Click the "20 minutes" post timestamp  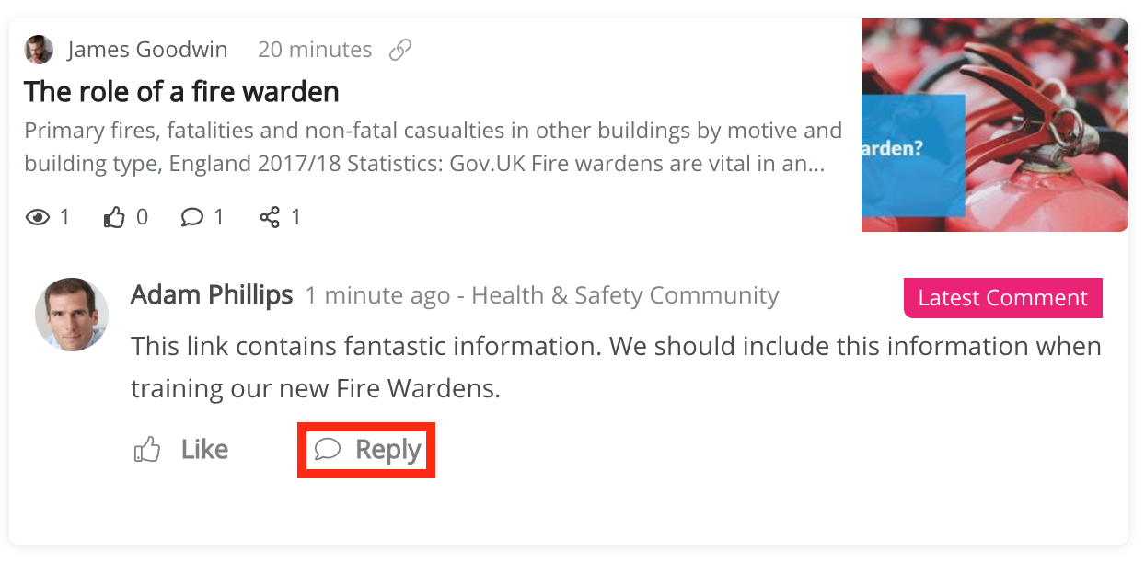tap(315, 50)
